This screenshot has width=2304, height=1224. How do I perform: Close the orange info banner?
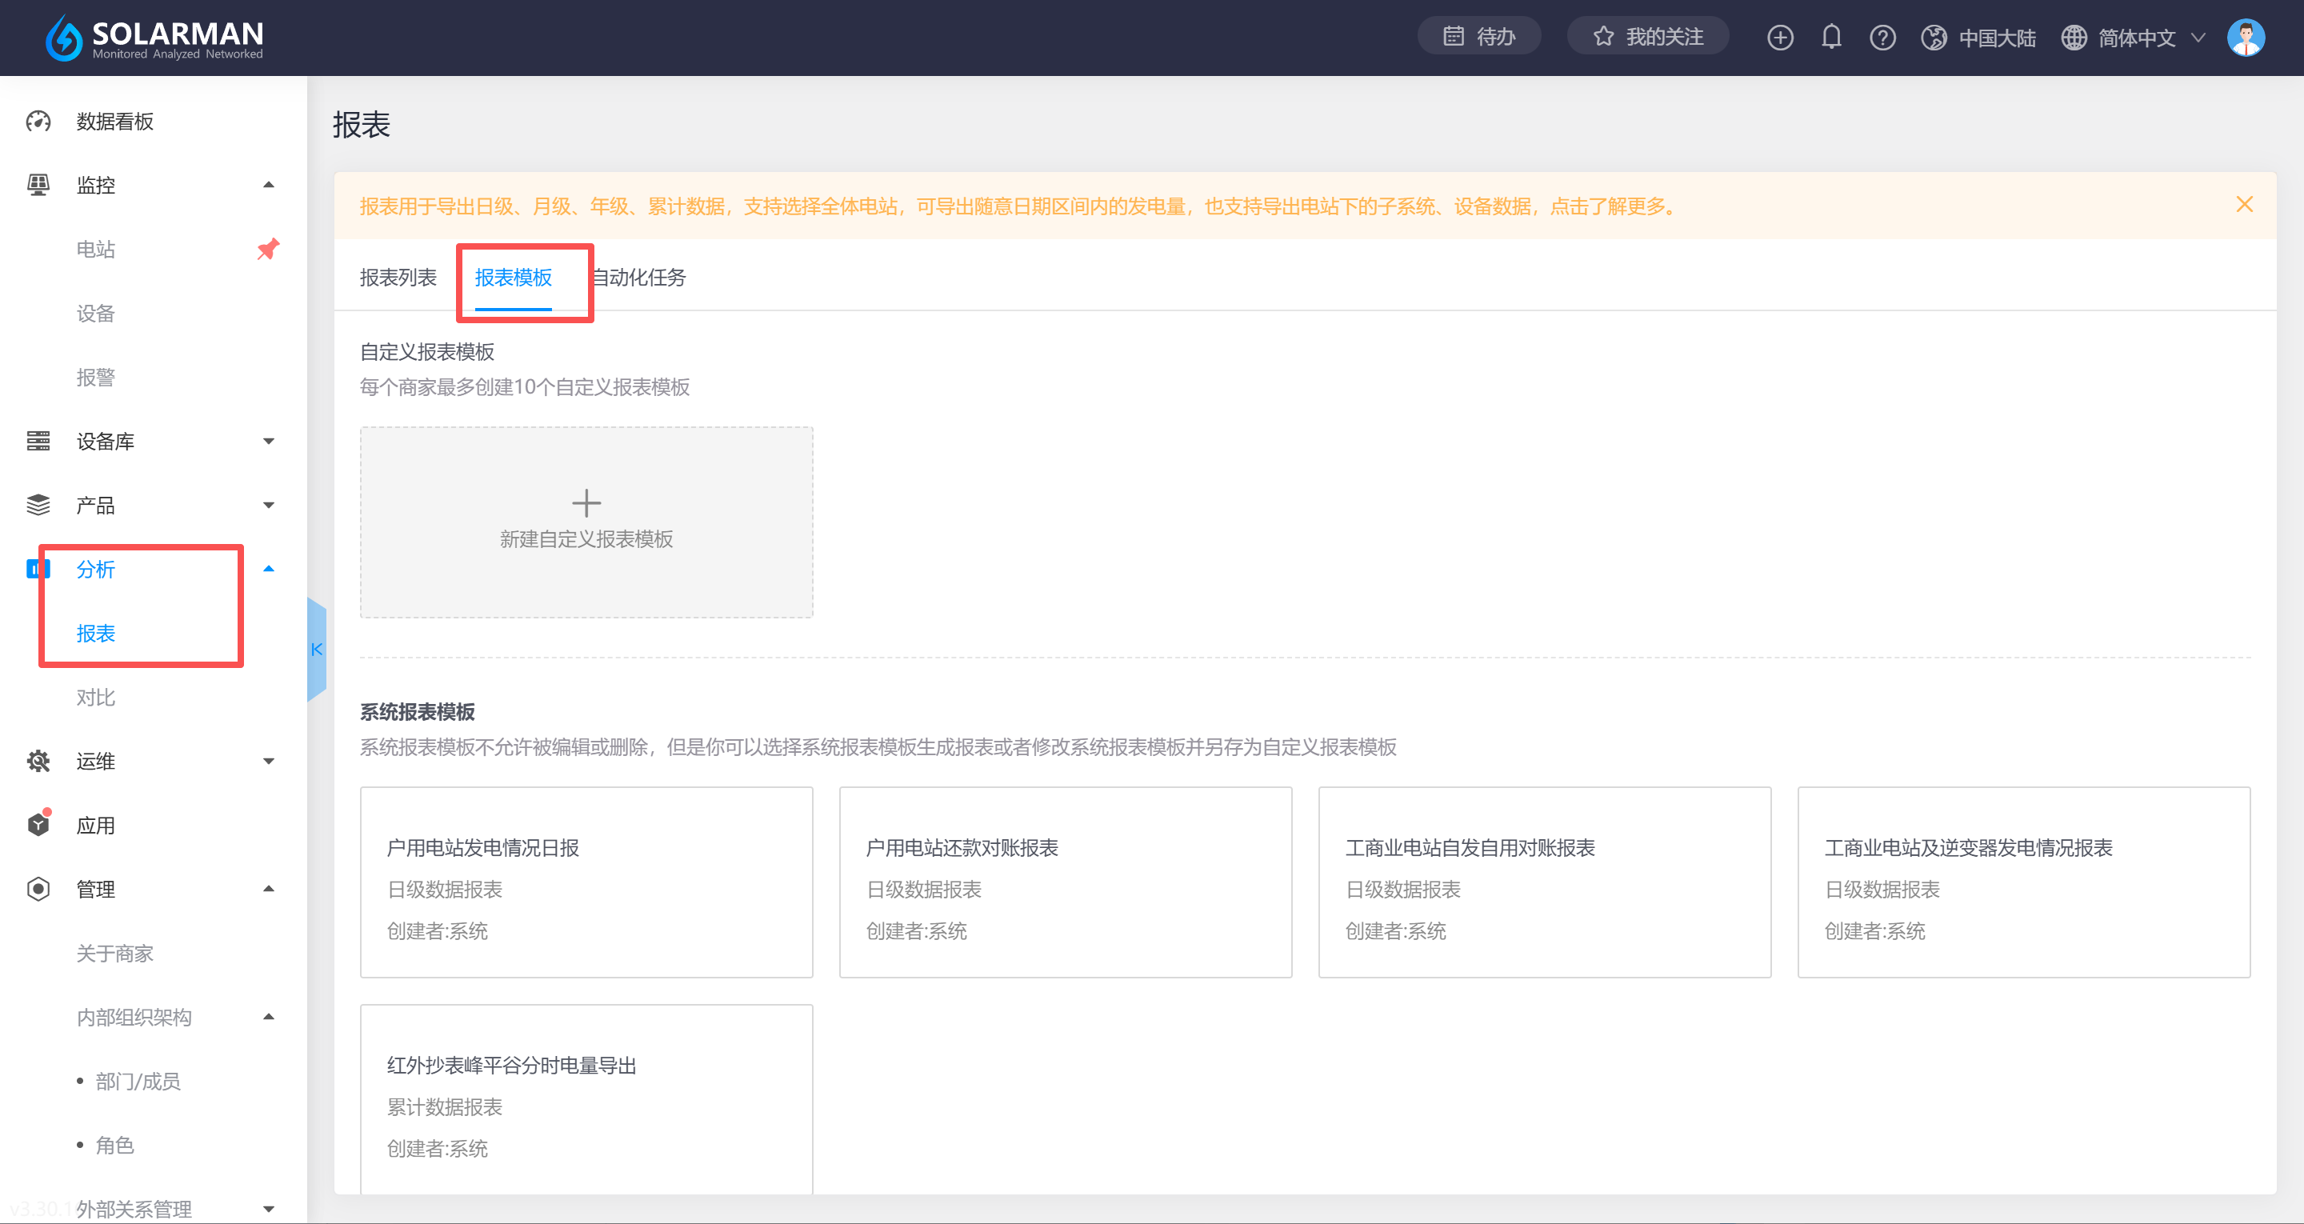[2244, 205]
